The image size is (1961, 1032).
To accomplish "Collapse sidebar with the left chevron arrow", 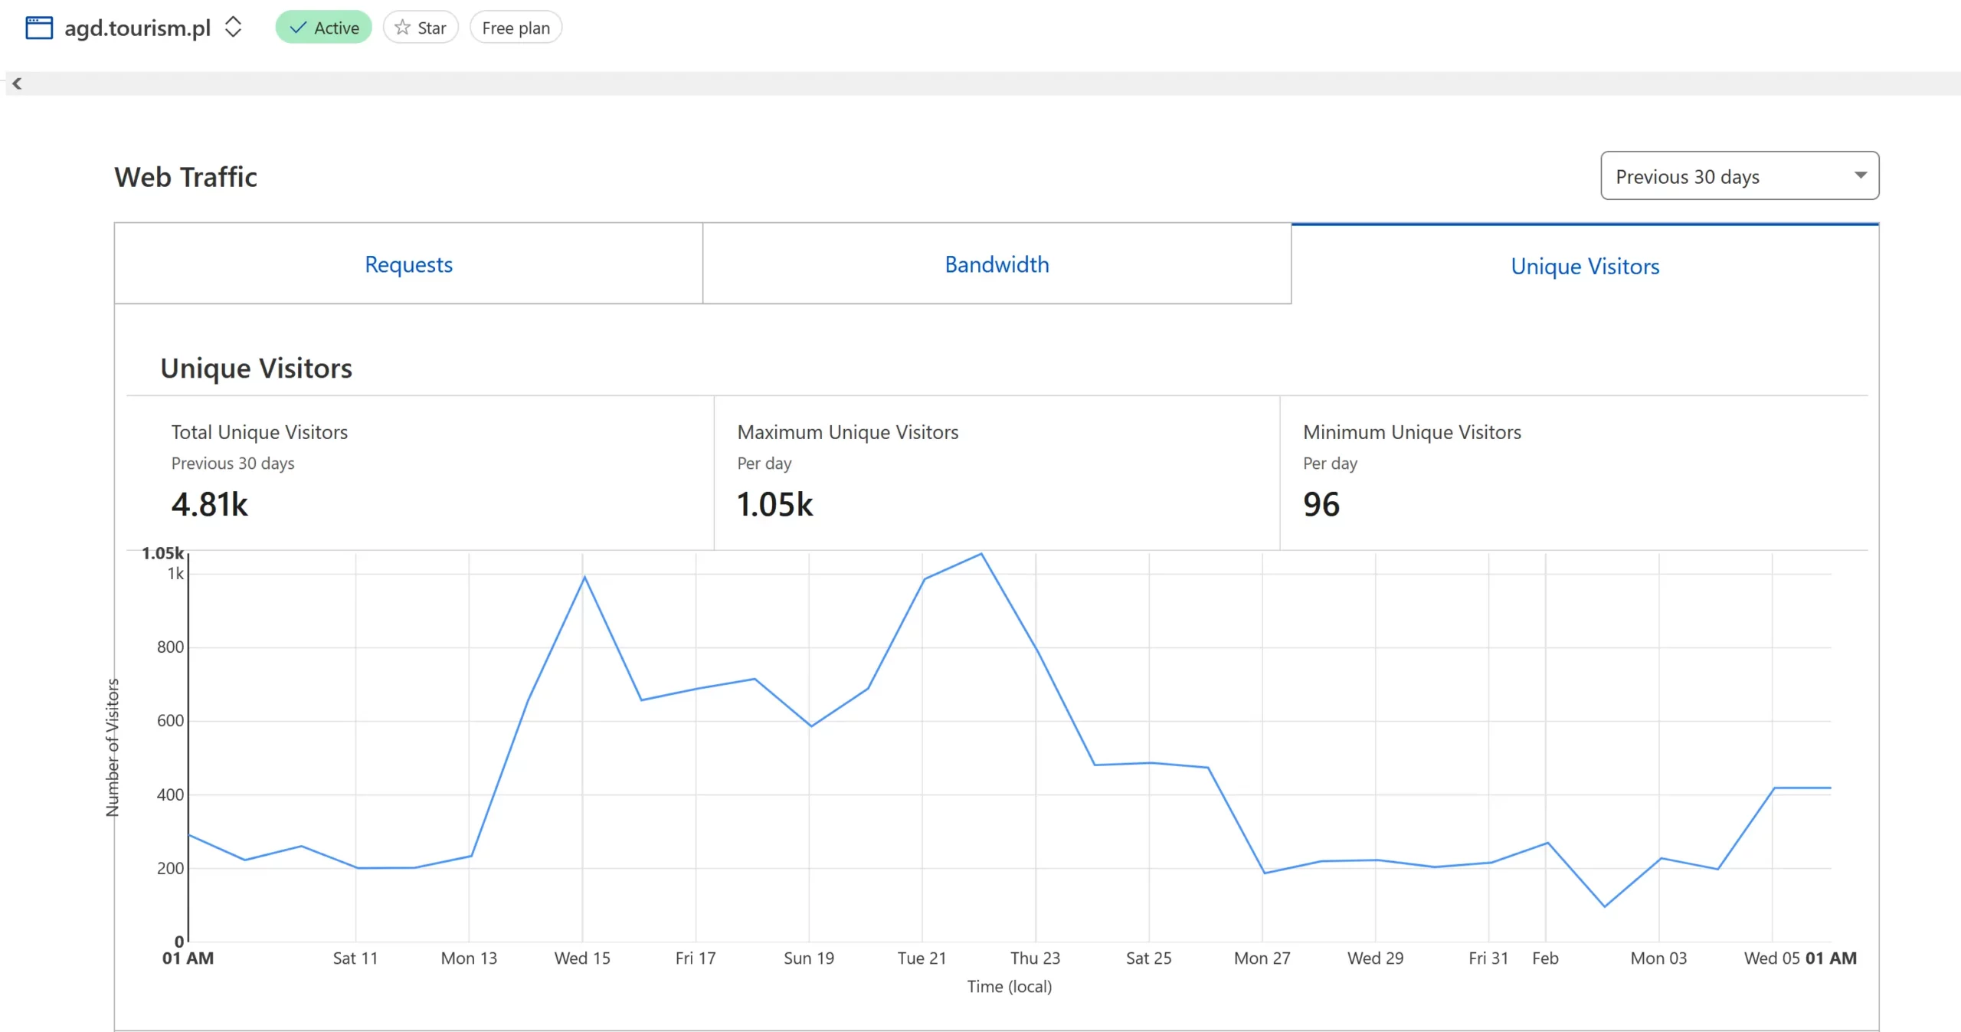I will click(17, 84).
